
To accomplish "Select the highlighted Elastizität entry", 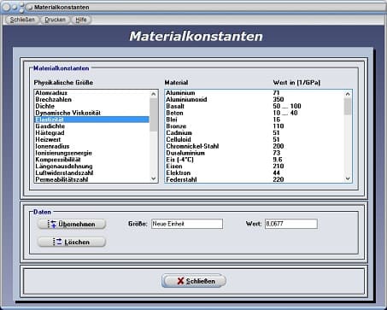I will tap(91, 120).
